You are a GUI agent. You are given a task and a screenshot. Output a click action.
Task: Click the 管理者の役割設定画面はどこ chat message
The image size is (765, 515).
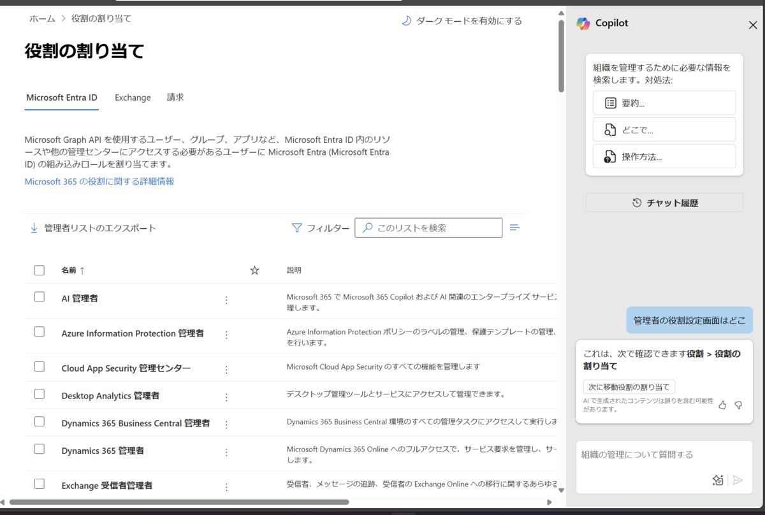(x=689, y=320)
